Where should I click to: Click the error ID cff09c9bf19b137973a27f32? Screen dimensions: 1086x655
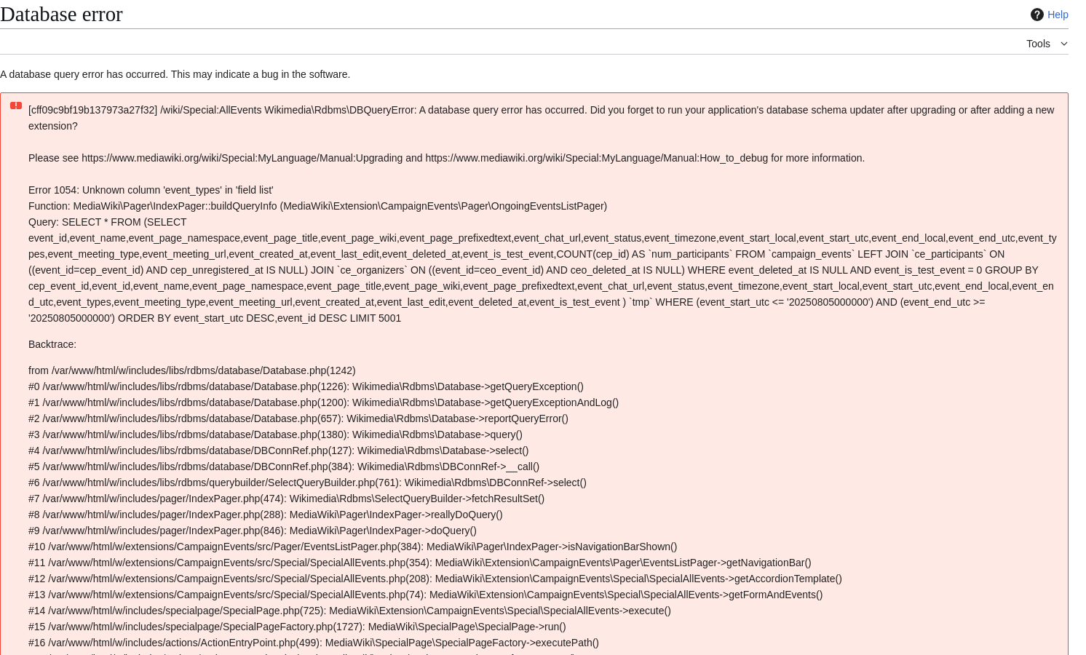[x=93, y=110]
